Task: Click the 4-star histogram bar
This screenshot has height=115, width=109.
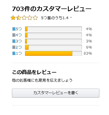Action: [x=53, y=35]
